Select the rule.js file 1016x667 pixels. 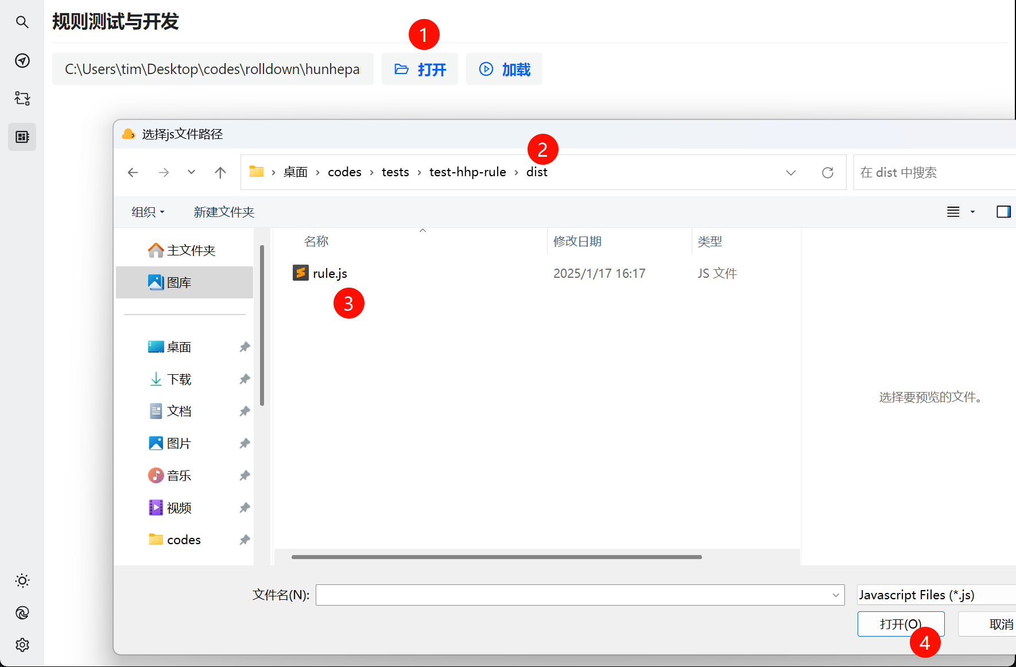pyautogui.click(x=330, y=273)
